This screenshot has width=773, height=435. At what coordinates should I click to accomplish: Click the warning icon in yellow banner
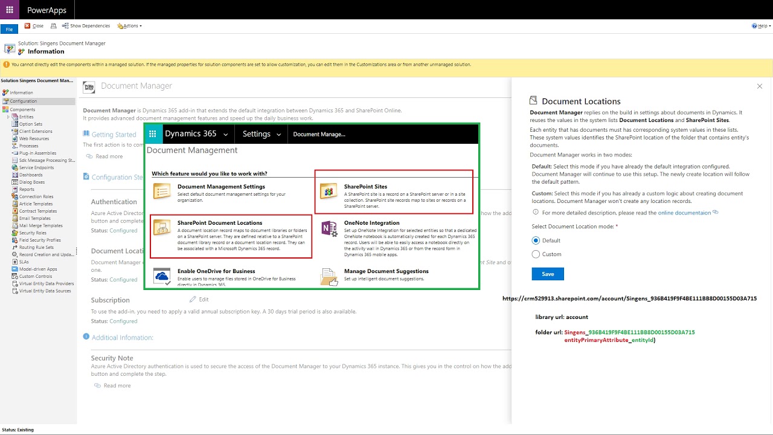[6, 64]
